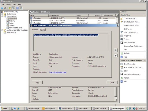148x111 pixels.
Task: Click Filter Current Log action
Action: tap(131, 32)
